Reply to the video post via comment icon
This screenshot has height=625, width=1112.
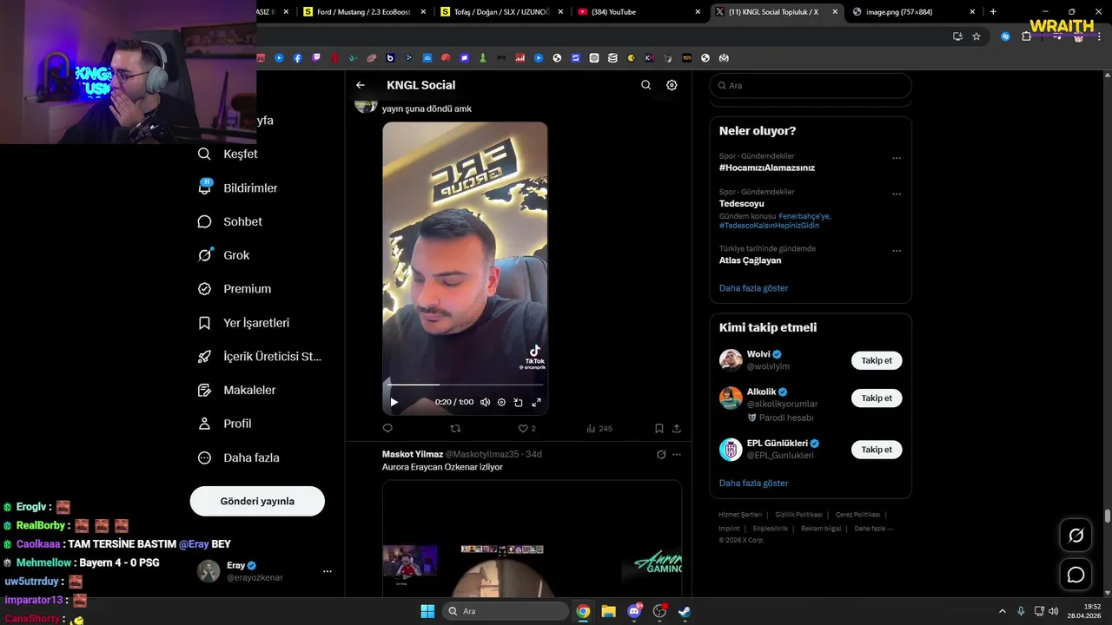click(x=387, y=428)
